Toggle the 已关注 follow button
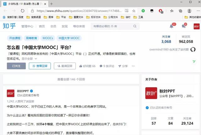Screen dimensions: 201x135 coord(16,66)
